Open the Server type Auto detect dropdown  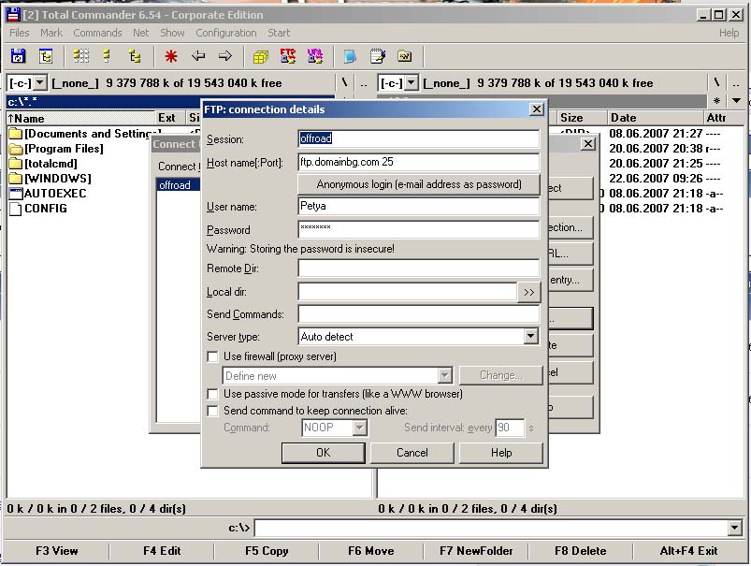coord(530,336)
